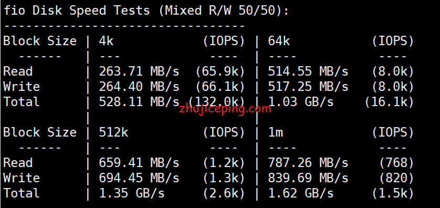
Task: Select the 694.45 MB/s write value
Action: point(139,178)
